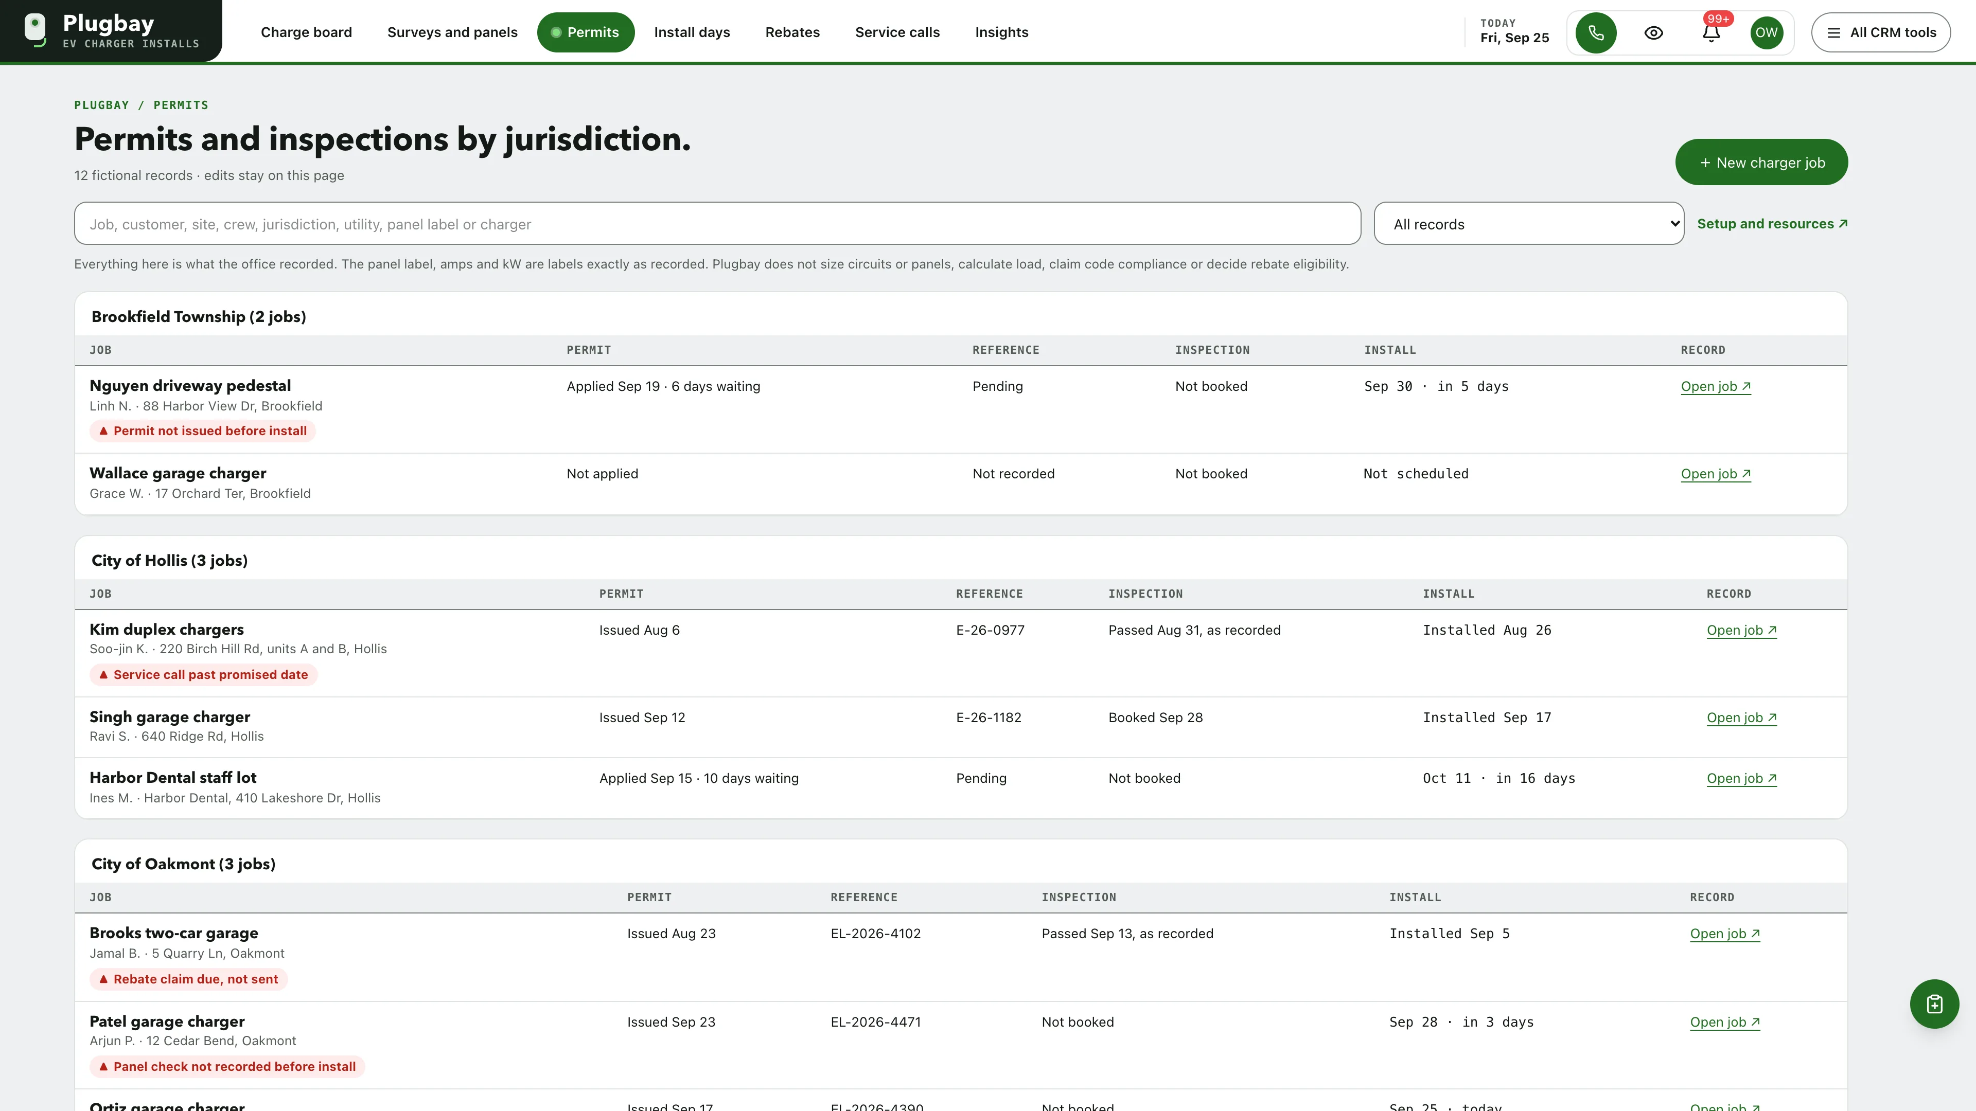This screenshot has width=1976, height=1111.
Task: Click Today Fri, Sep 25 date display
Action: 1514,31
